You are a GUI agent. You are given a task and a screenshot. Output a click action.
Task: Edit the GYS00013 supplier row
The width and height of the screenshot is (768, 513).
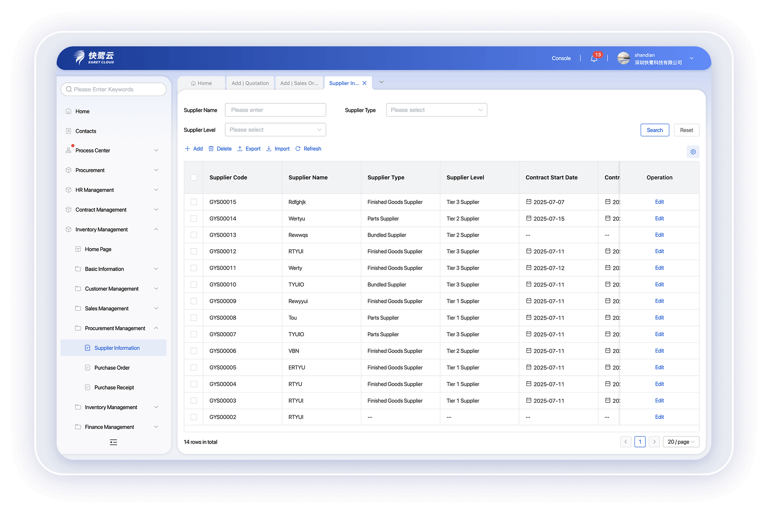pyautogui.click(x=659, y=235)
